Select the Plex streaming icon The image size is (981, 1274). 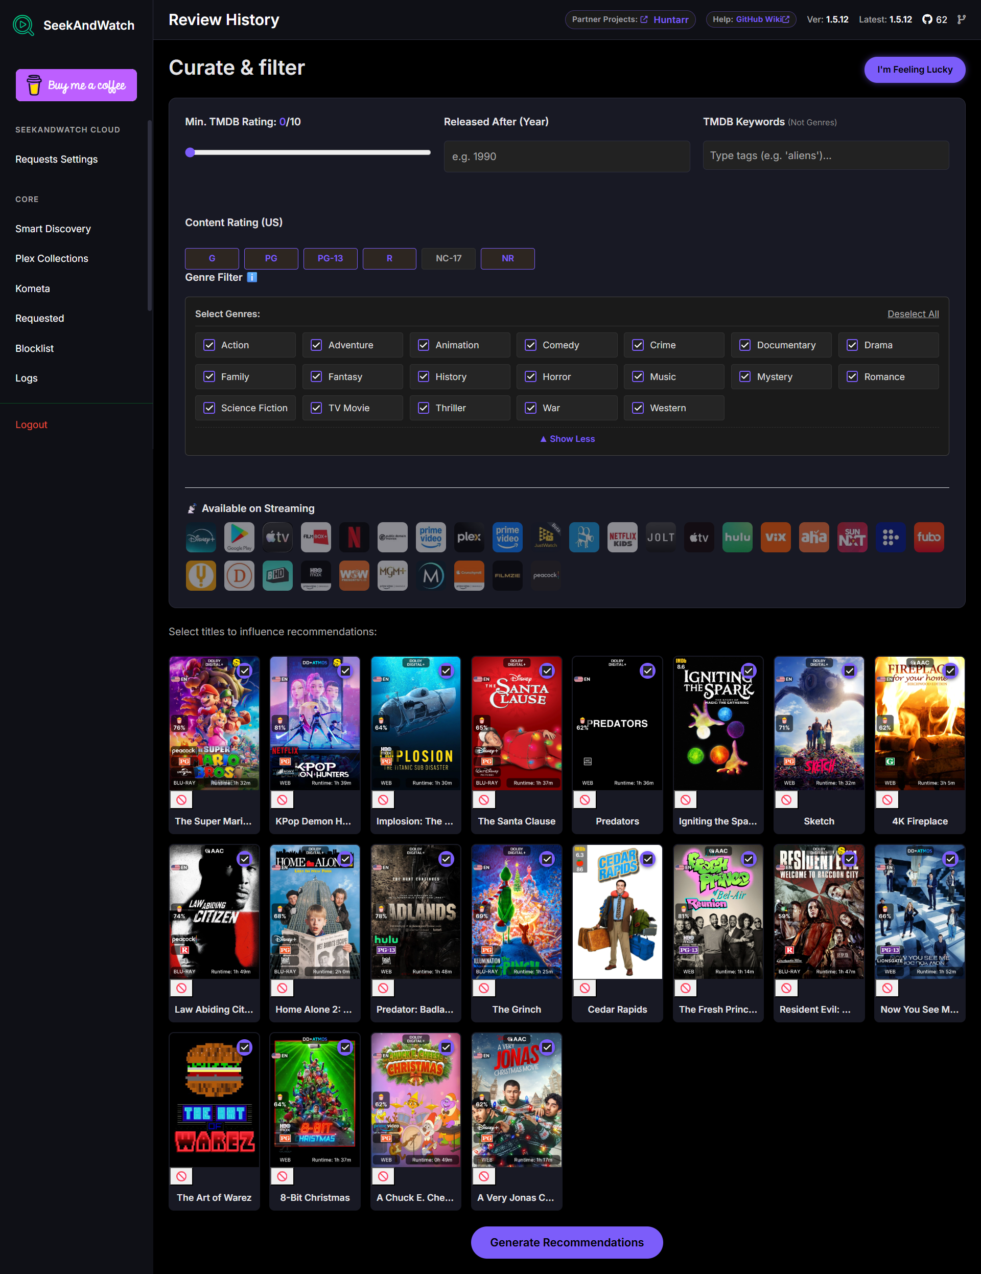(x=469, y=537)
